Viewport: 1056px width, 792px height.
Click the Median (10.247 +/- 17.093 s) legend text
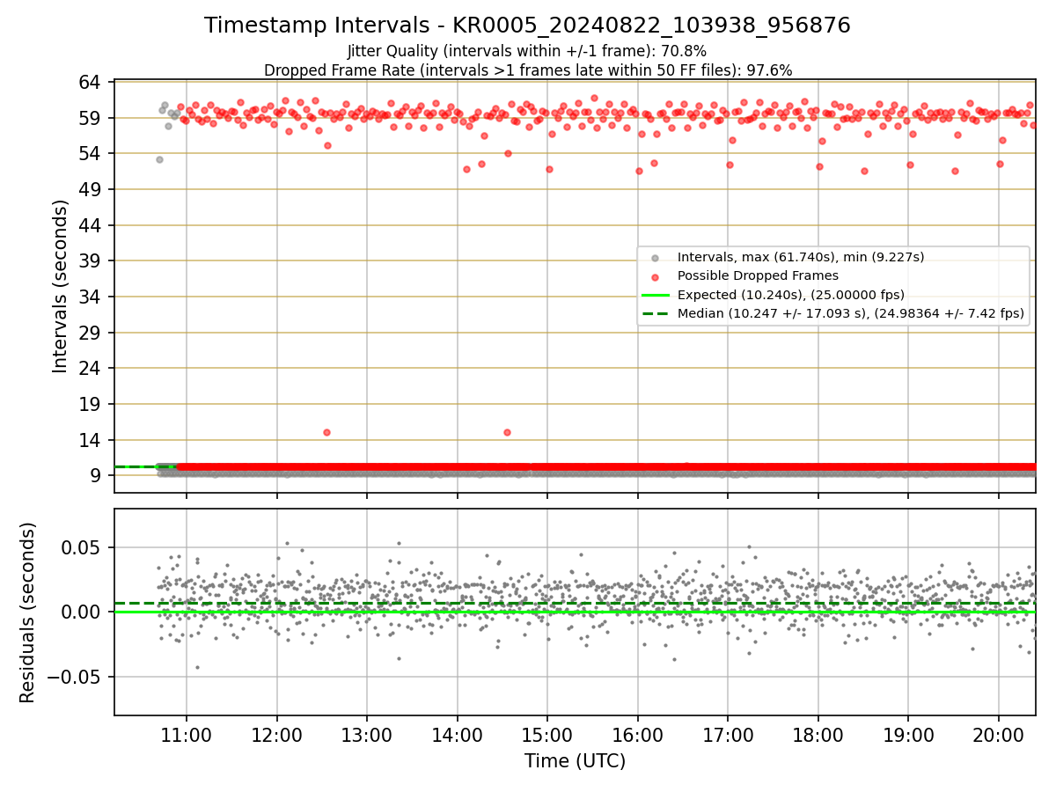[x=851, y=312]
